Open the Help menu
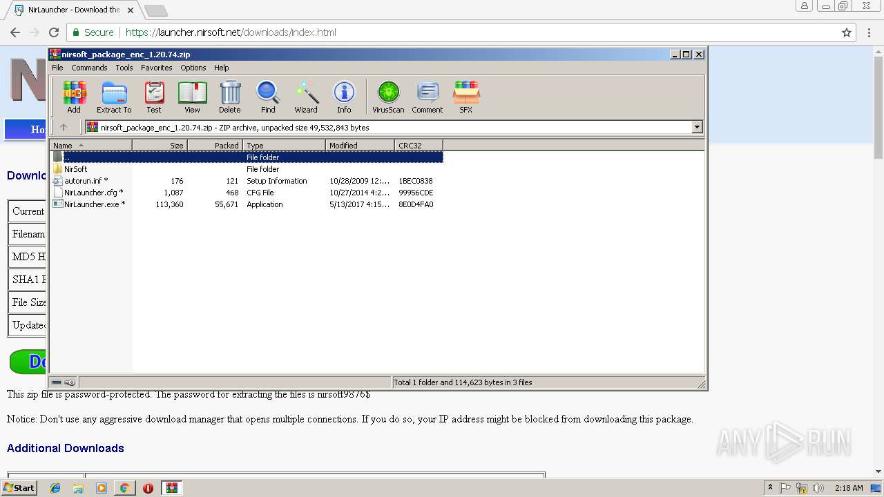 221,68
